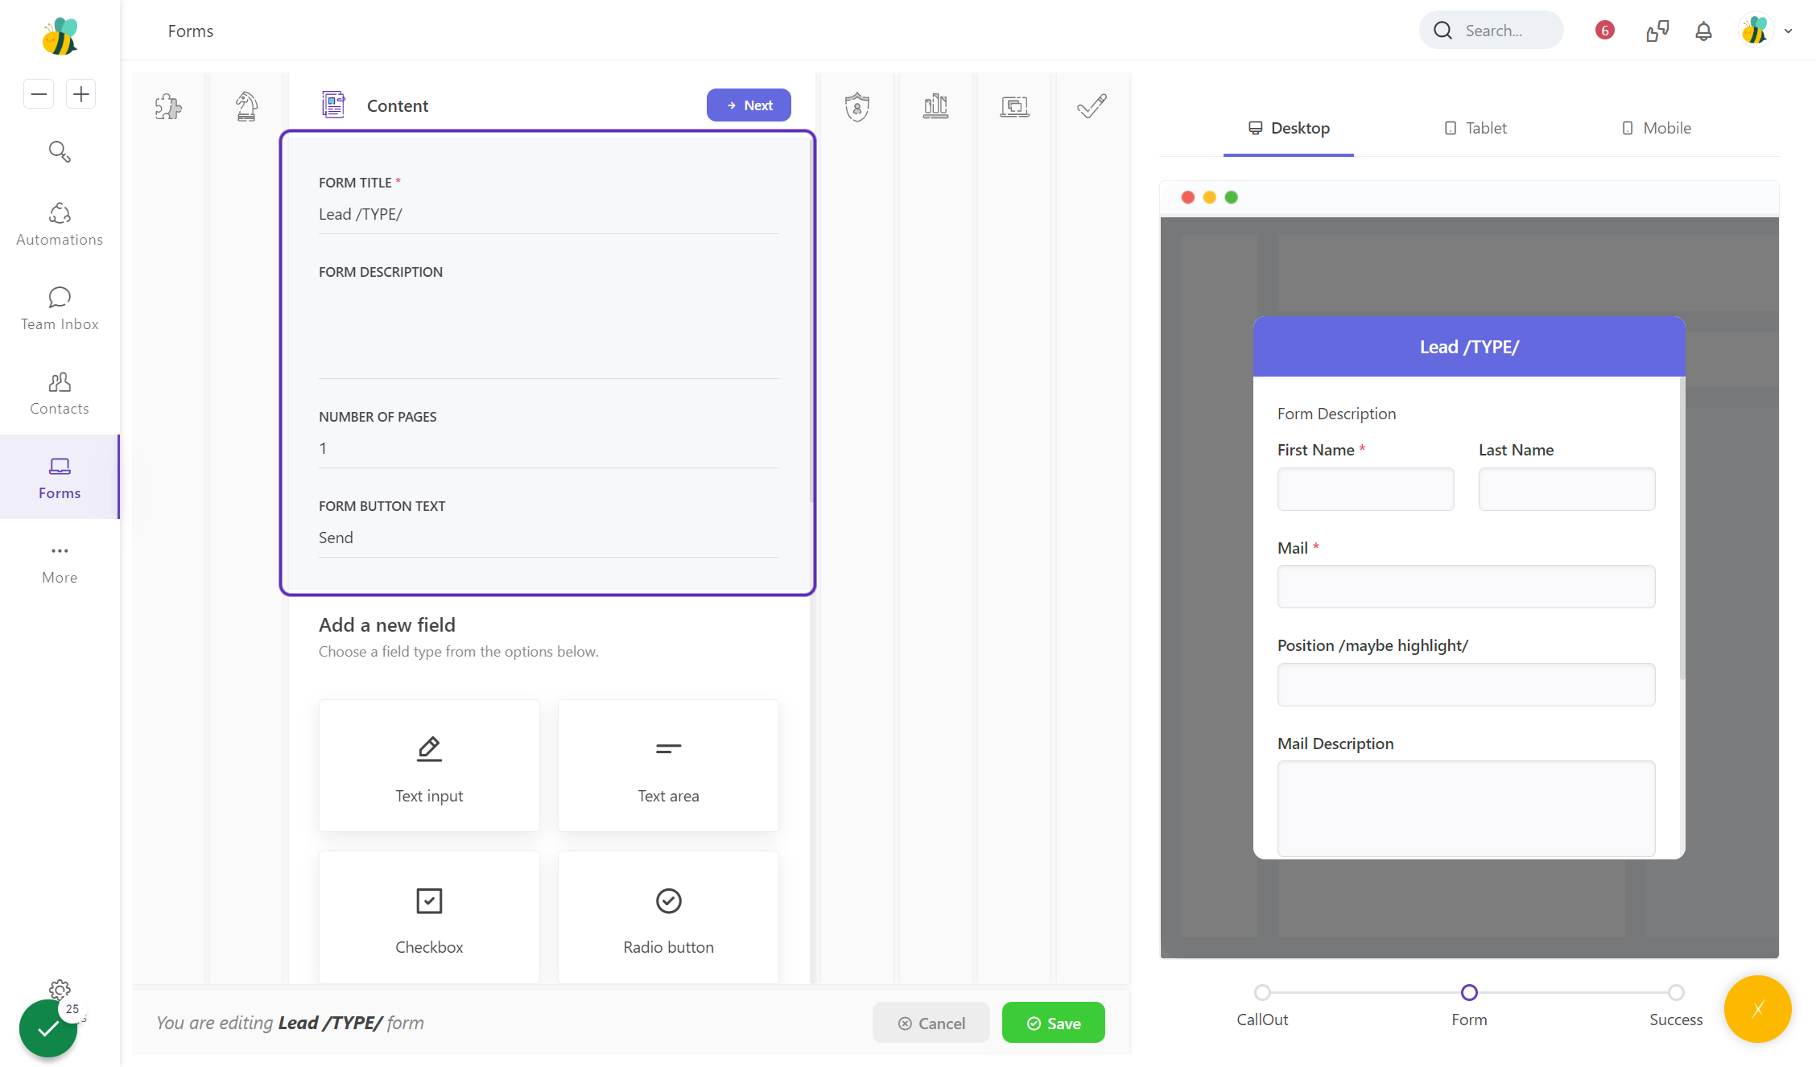Add a Radio button field
The image size is (1816, 1067).
pos(668,917)
